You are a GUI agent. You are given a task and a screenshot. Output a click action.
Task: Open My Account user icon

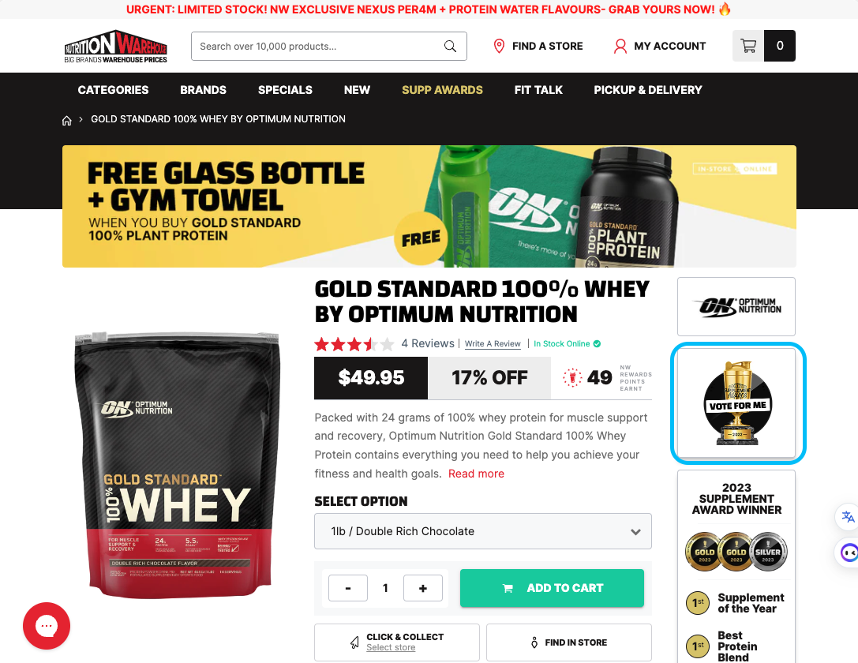click(x=620, y=46)
